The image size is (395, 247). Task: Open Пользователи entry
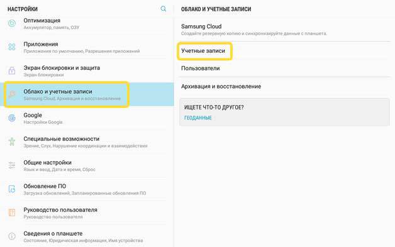click(x=284, y=69)
